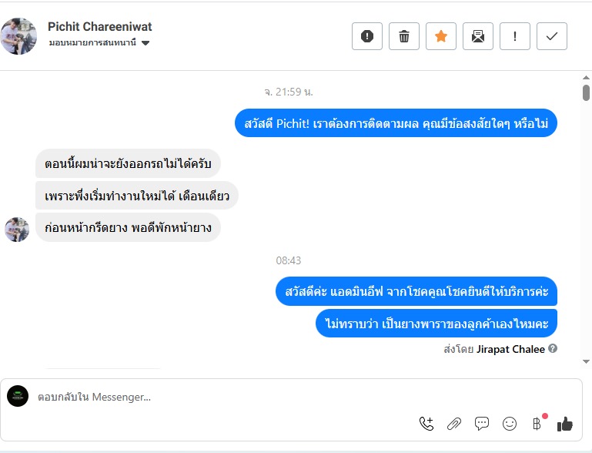Viewport: 592px width, 453px height.
Task: Attach a file with the paperclip icon
Action: 454,423
